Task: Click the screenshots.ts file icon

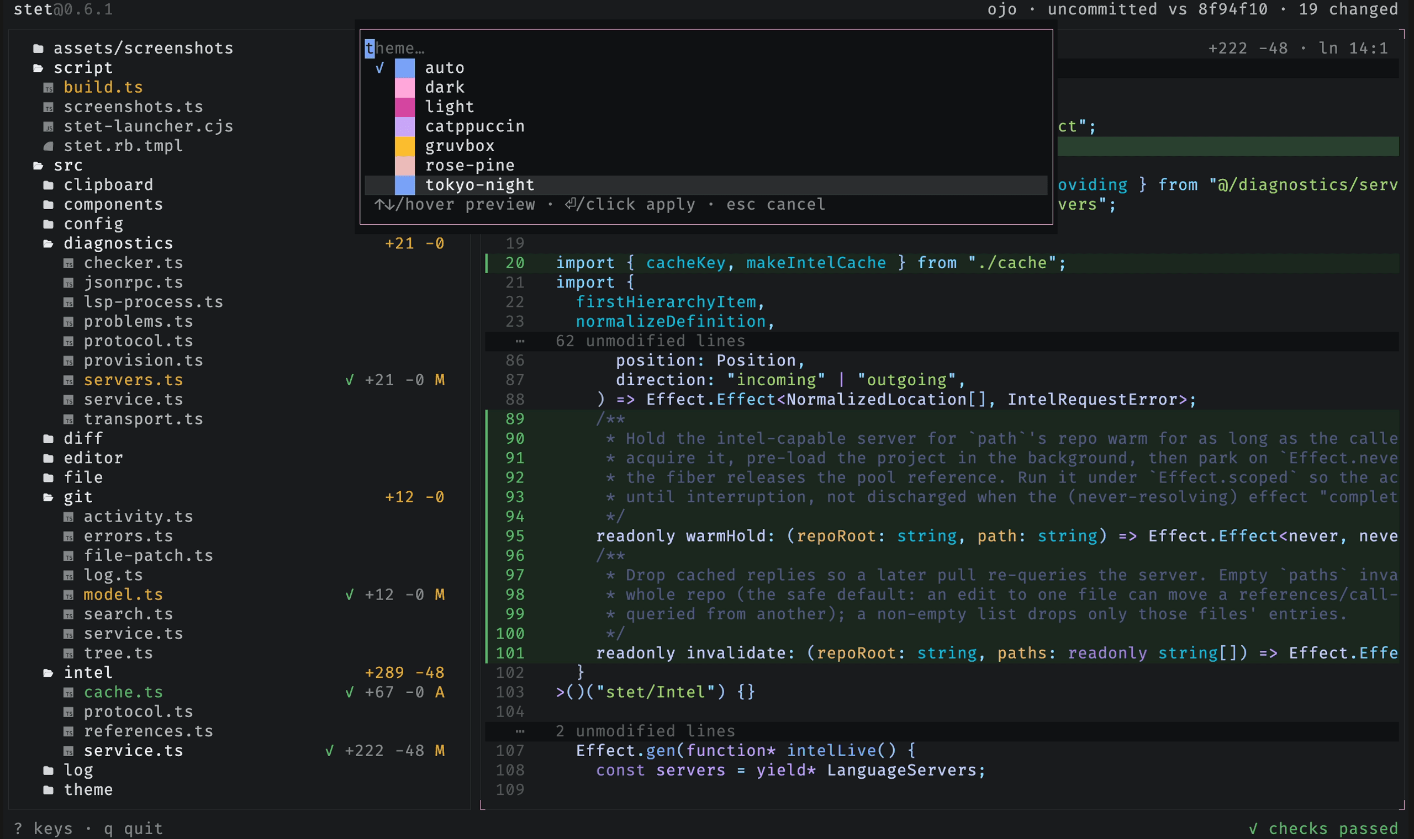Action: point(49,108)
